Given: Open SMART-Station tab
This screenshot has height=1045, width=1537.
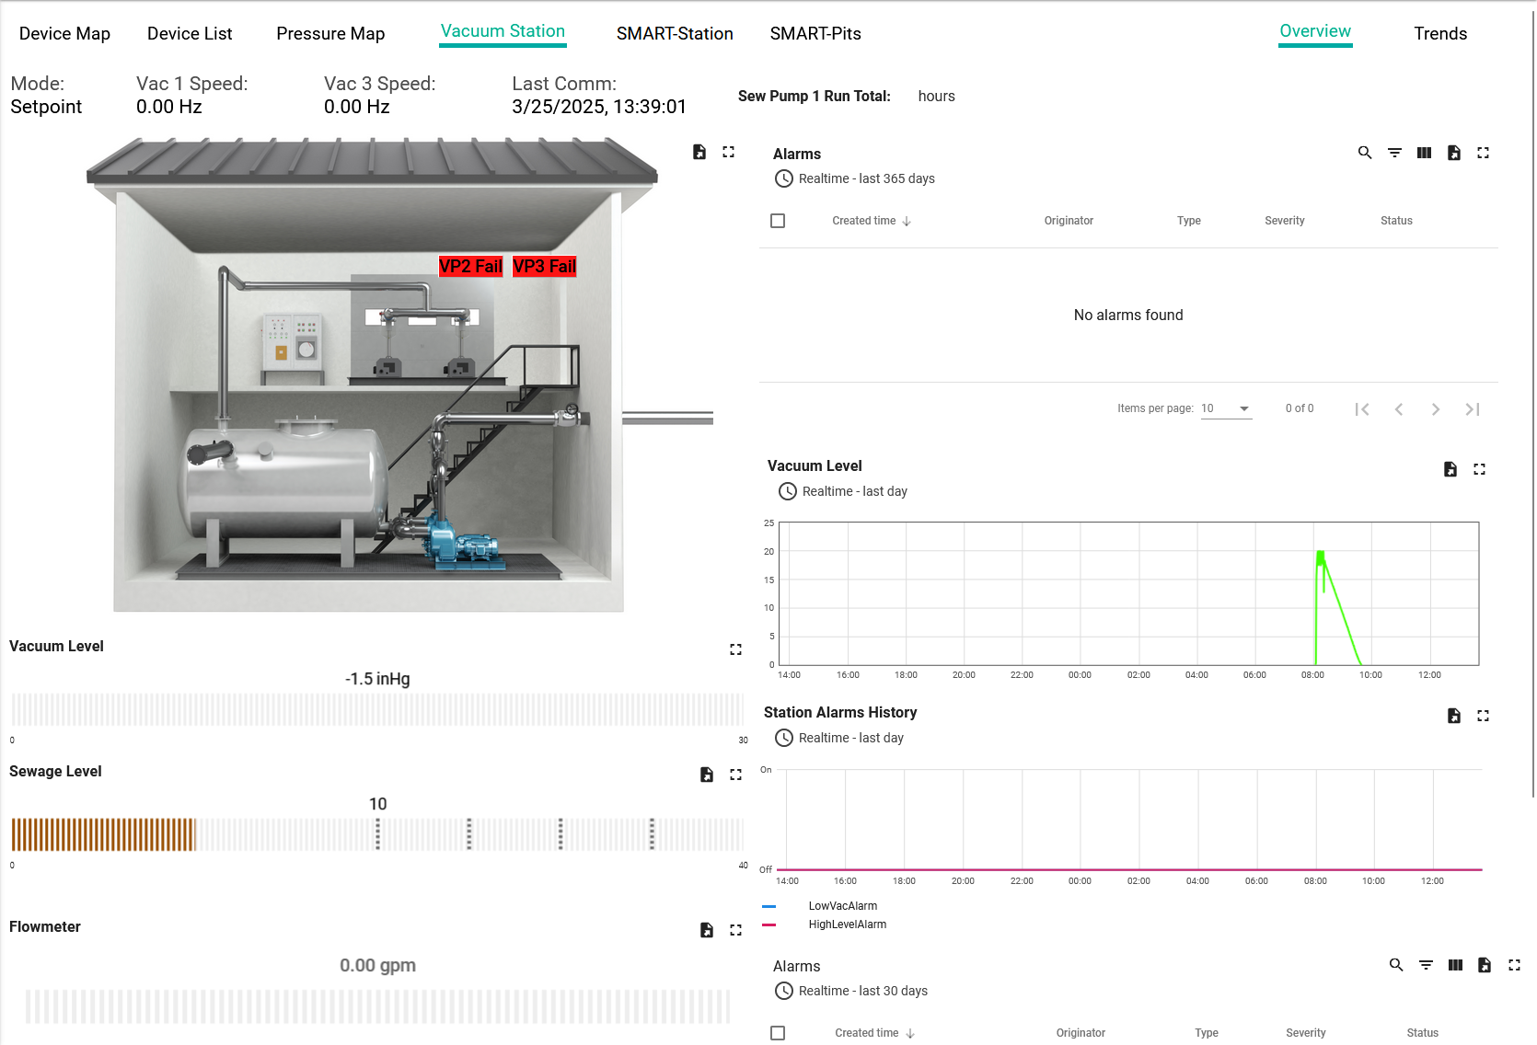Looking at the screenshot, I should pyautogui.click(x=675, y=34).
